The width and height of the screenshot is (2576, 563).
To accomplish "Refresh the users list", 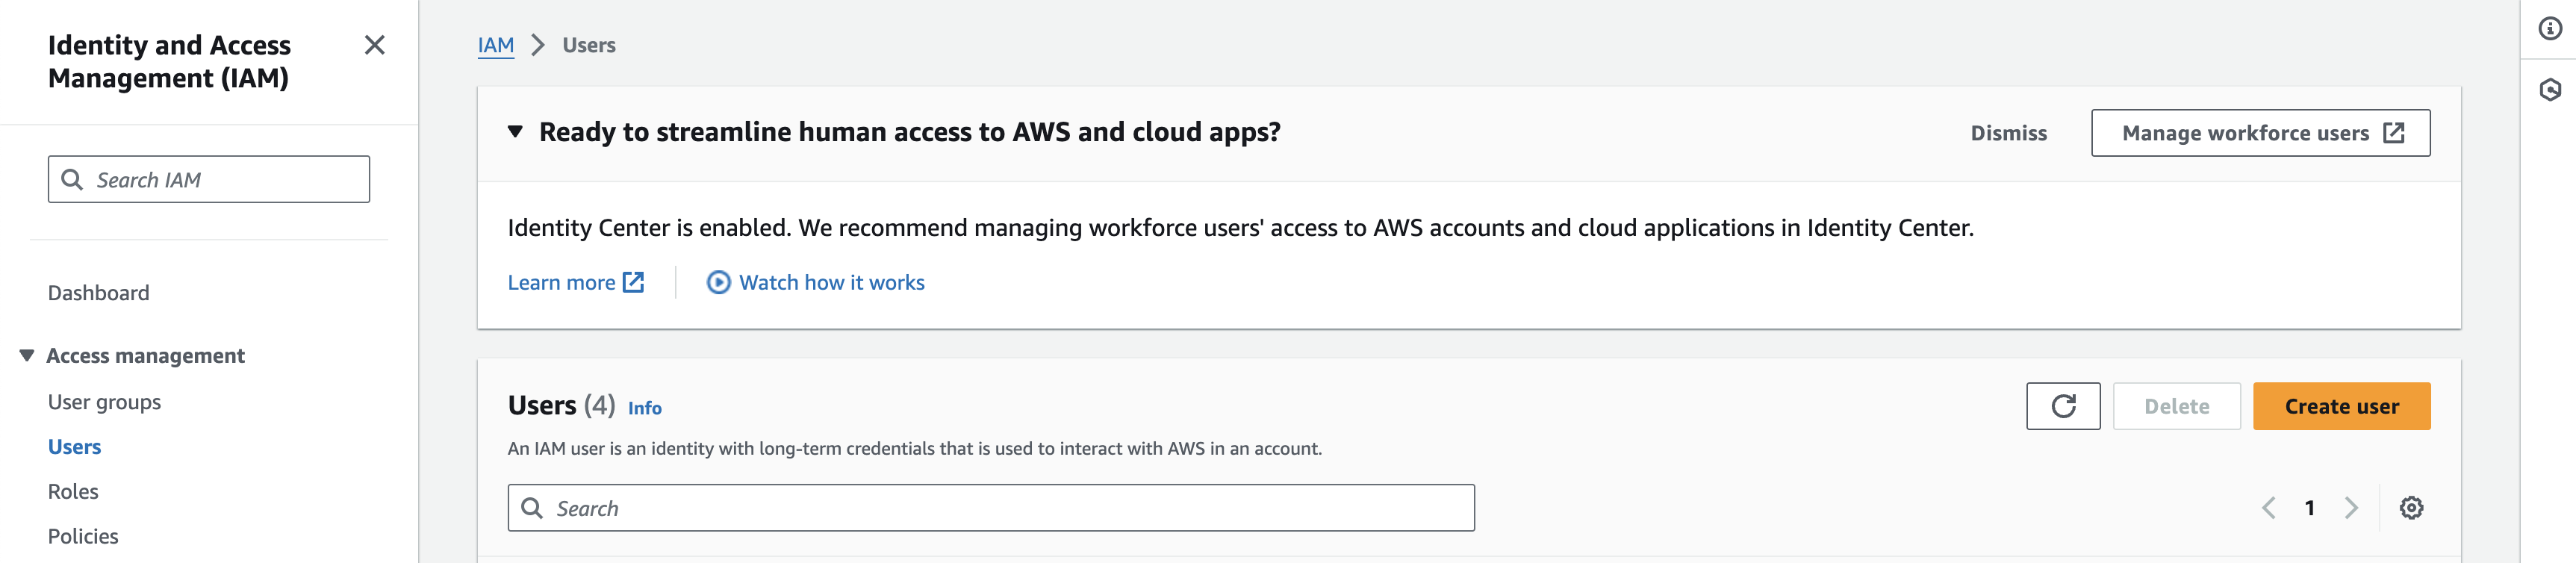I will click(x=2063, y=406).
